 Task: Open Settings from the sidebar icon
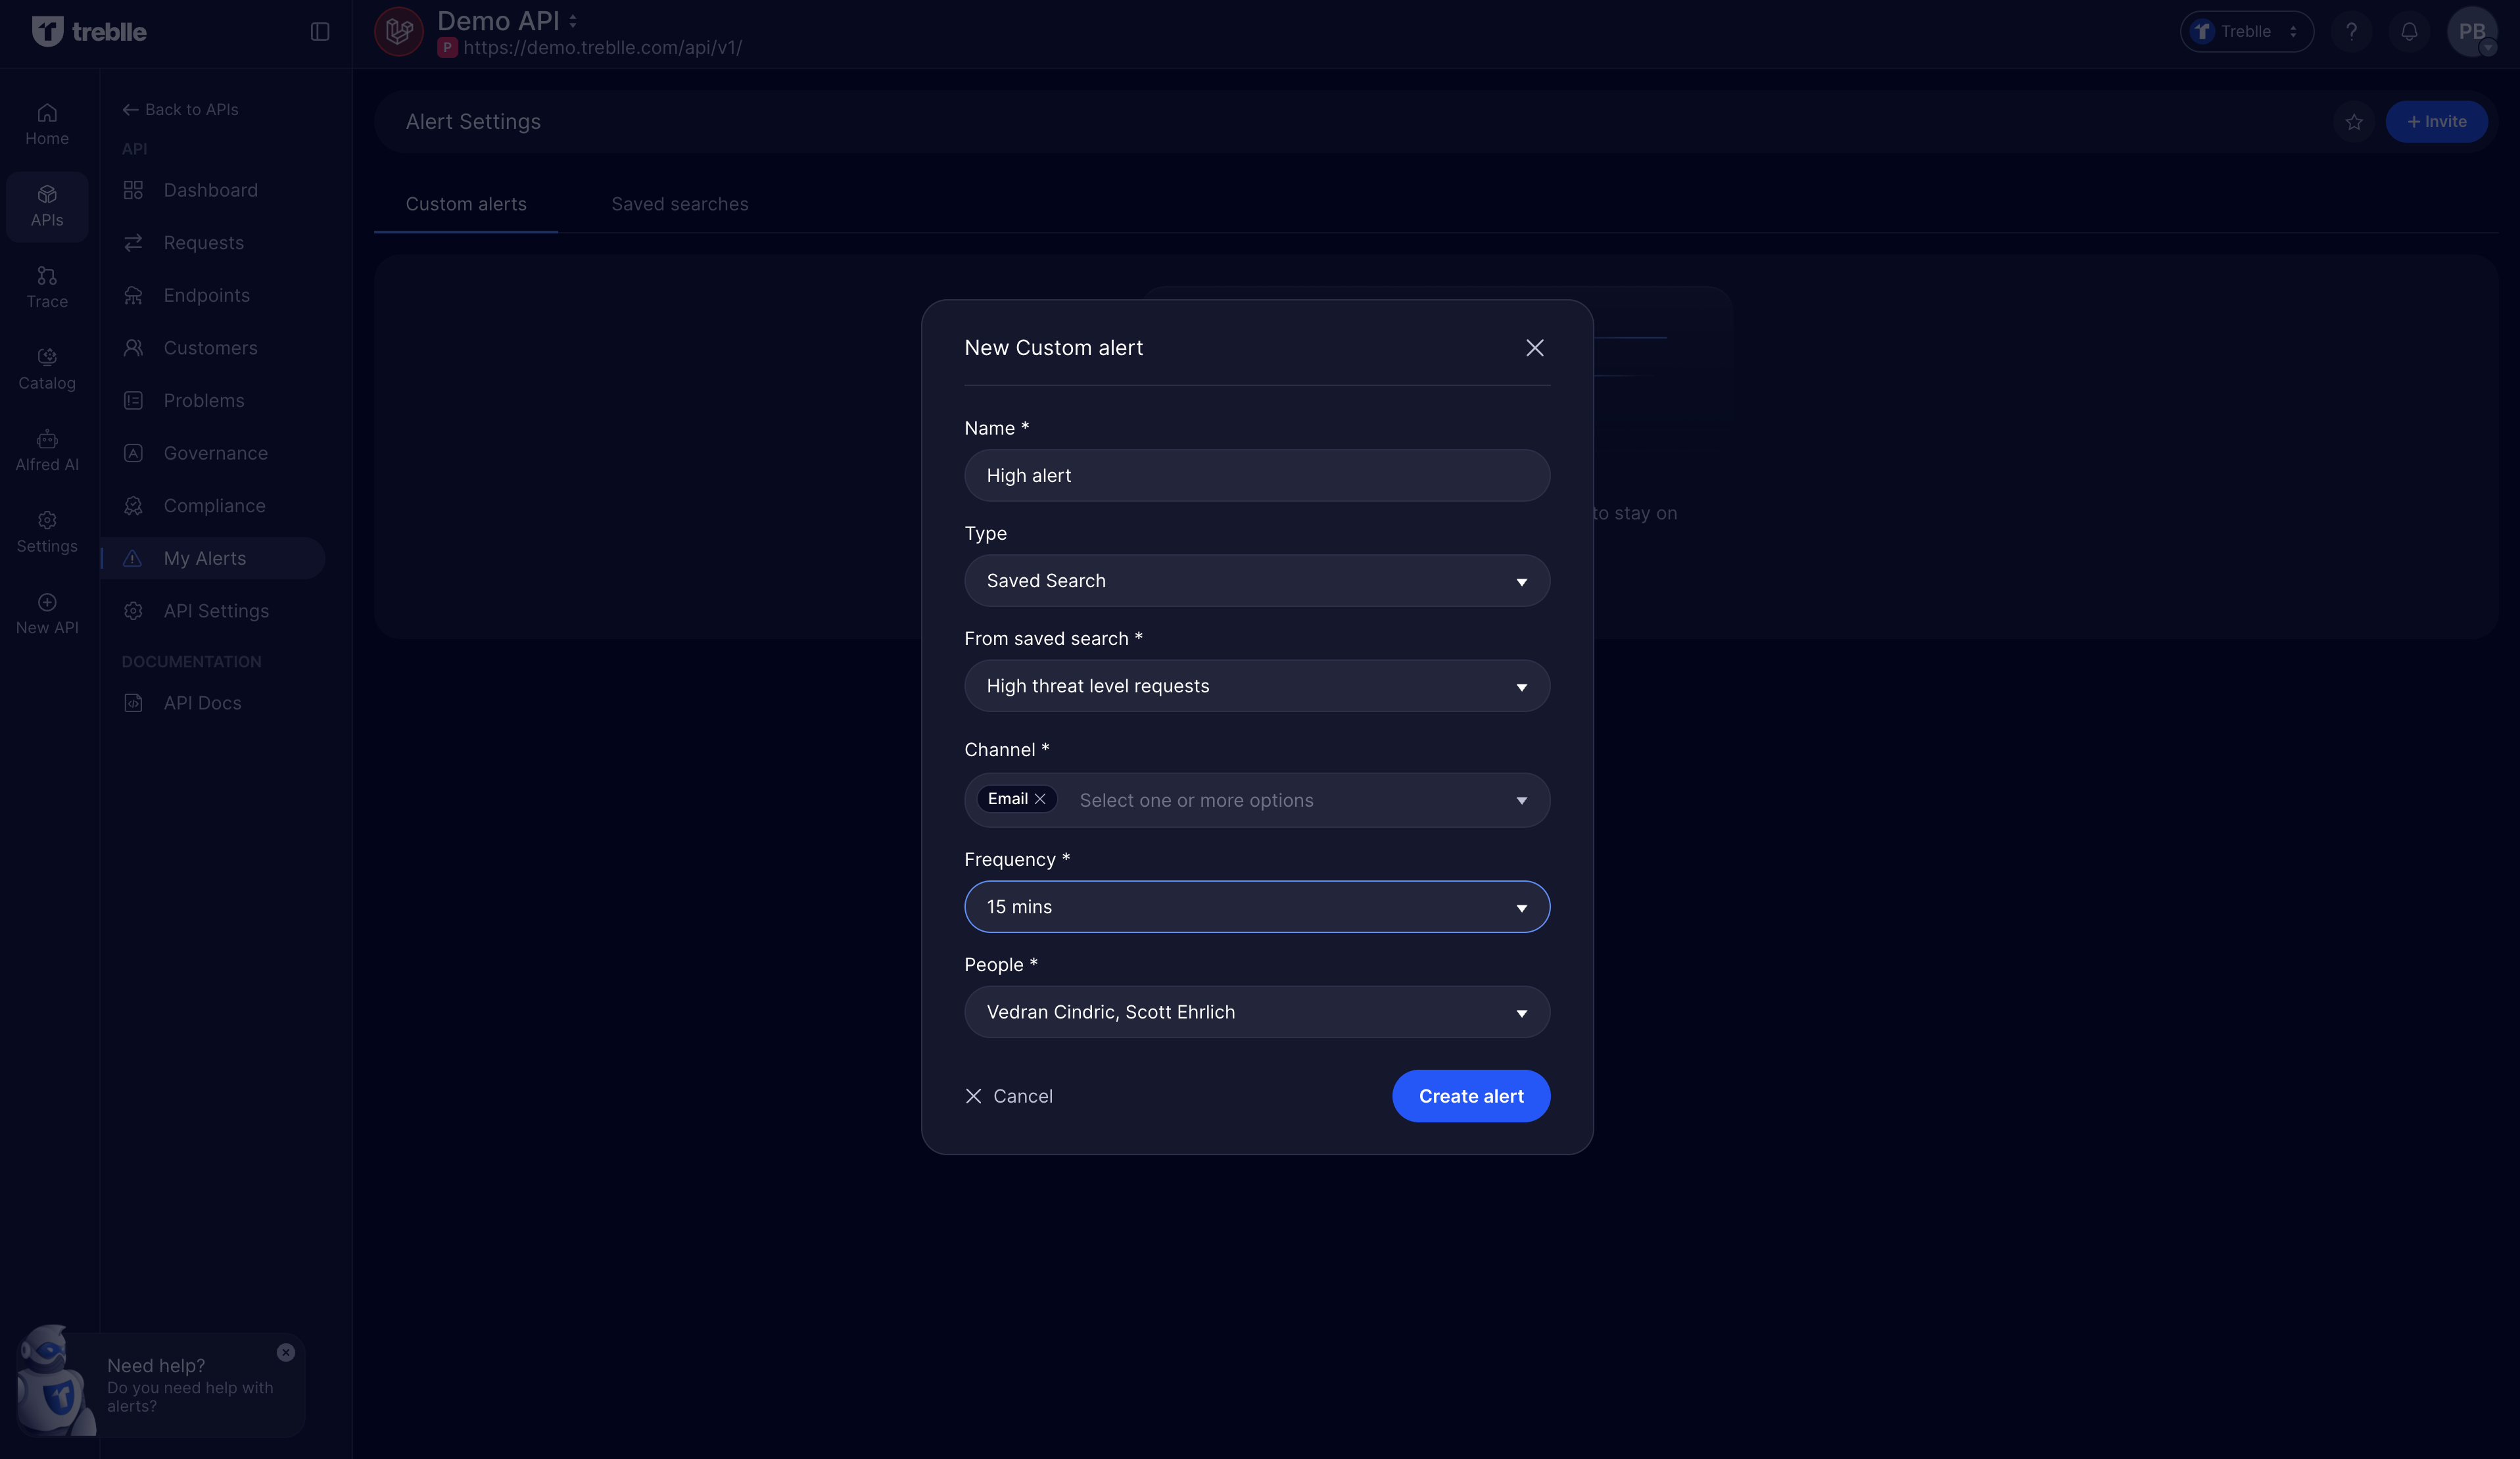coord(46,530)
